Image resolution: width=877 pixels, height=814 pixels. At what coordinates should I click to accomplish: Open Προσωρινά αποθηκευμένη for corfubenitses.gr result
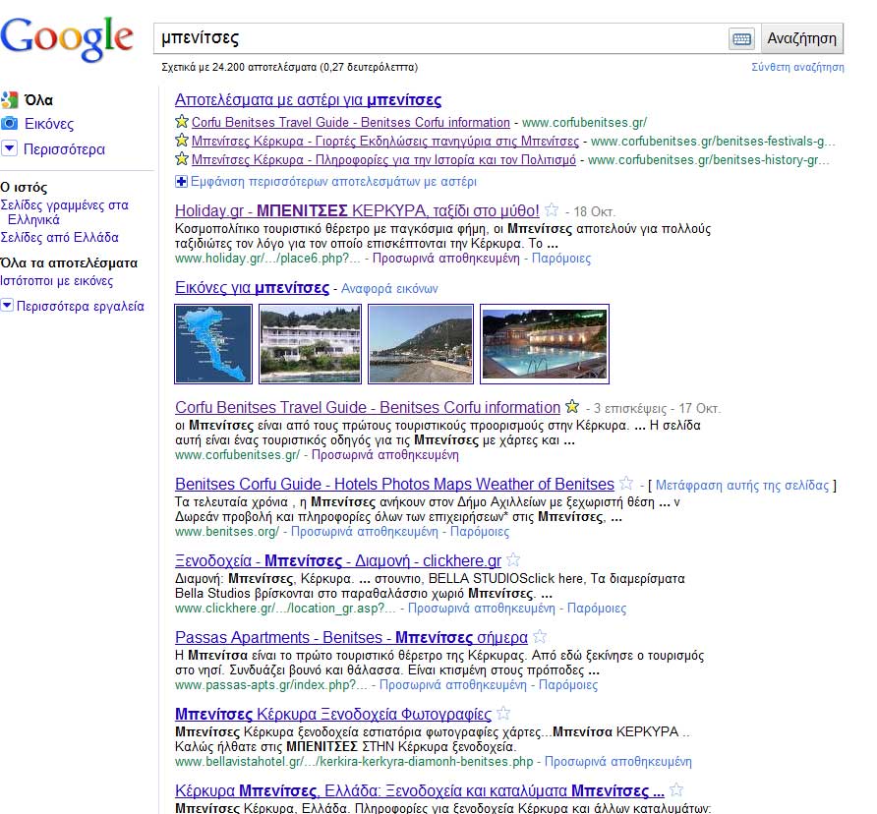(384, 455)
